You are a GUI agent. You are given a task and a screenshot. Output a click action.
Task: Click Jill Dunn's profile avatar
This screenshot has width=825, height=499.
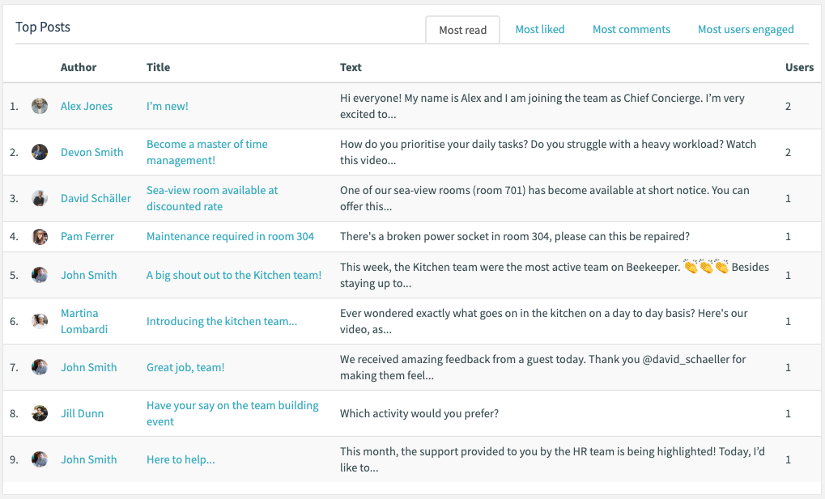point(40,413)
